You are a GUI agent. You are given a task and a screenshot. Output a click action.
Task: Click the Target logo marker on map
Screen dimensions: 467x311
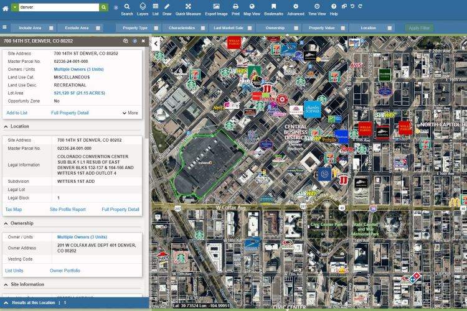281,100
